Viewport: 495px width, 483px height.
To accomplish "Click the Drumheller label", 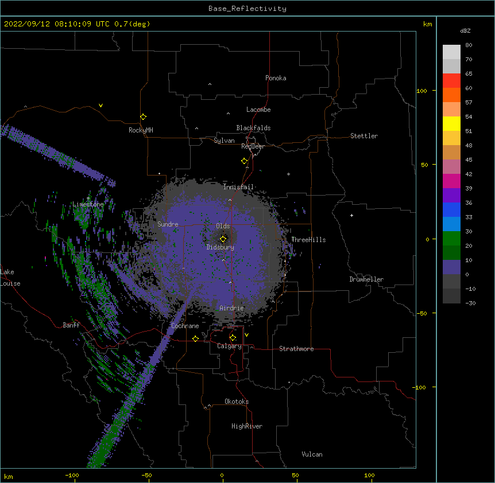I will coord(366,279).
